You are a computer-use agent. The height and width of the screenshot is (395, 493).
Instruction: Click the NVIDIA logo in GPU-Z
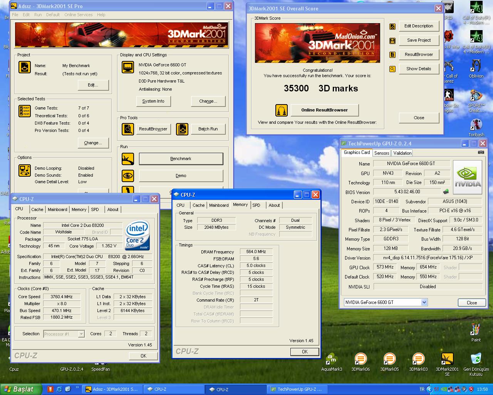(x=467, y=177)
